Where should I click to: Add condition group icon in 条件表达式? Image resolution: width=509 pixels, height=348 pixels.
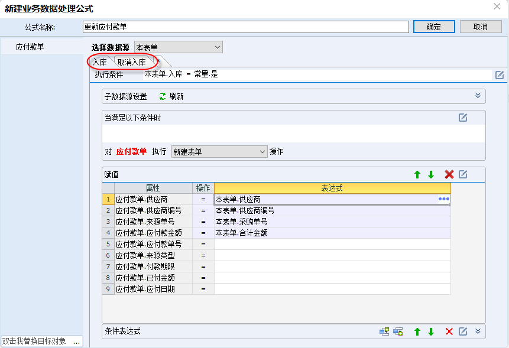click(384, 331)
